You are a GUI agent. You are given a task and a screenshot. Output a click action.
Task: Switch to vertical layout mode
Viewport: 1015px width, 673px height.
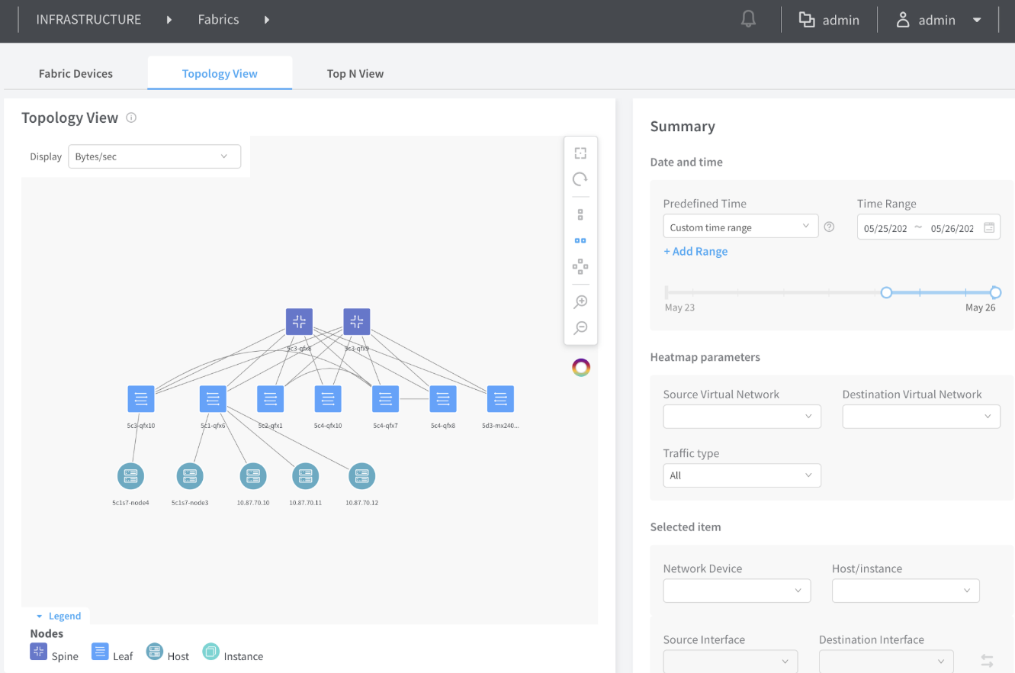(580, 214)
